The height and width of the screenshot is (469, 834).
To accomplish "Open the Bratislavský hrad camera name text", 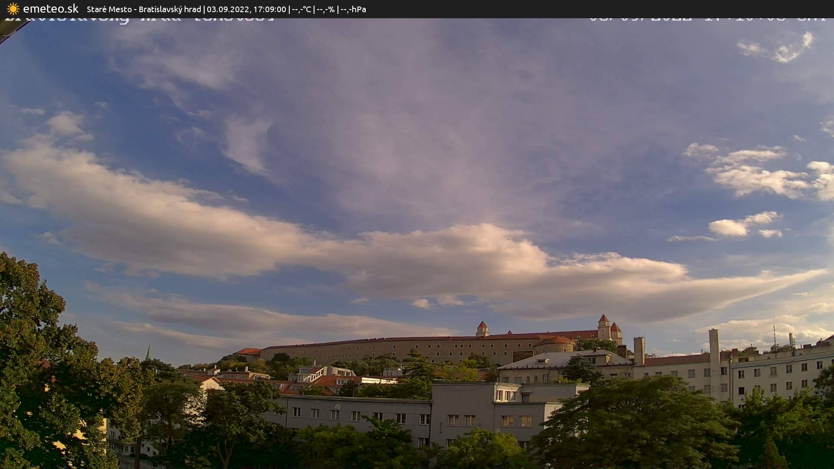I will 170,9.
